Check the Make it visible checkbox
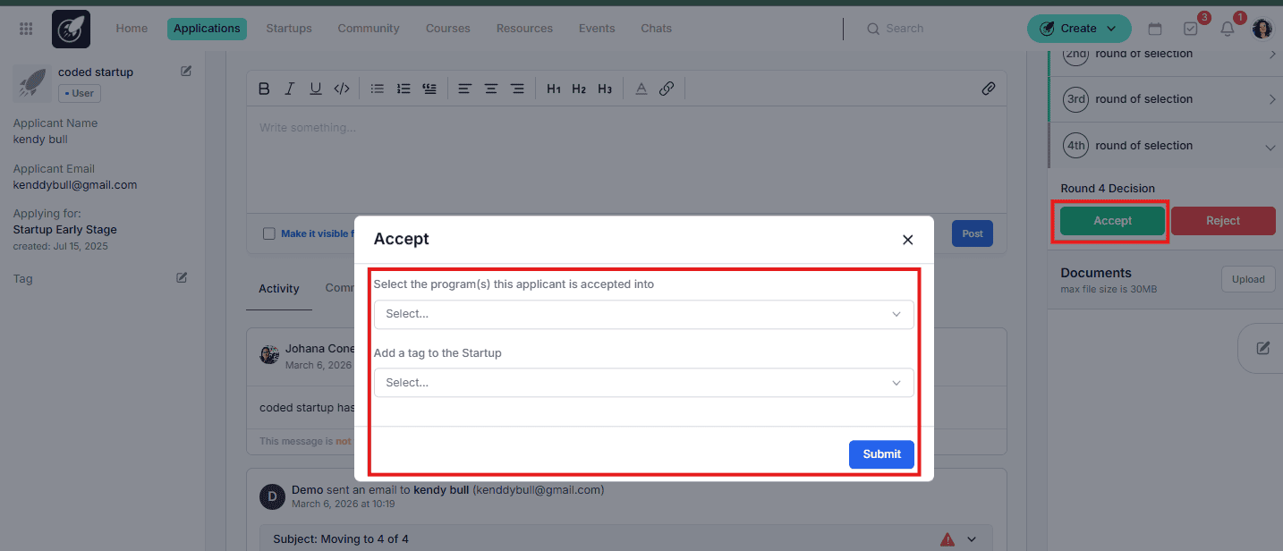The image size is (1283, 551). (269, 233)
